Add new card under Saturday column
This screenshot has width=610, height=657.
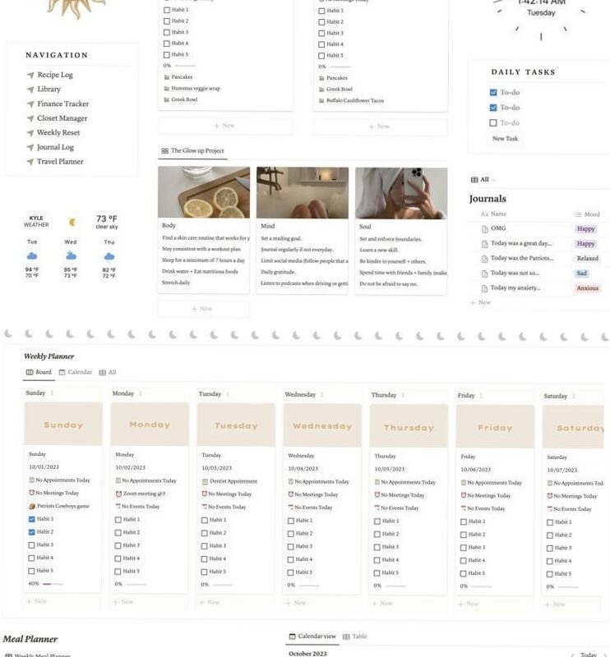555,604
